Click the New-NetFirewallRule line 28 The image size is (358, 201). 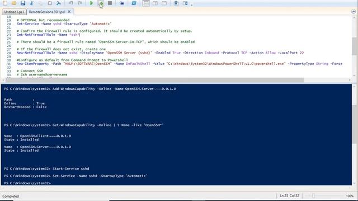[160, 52]
